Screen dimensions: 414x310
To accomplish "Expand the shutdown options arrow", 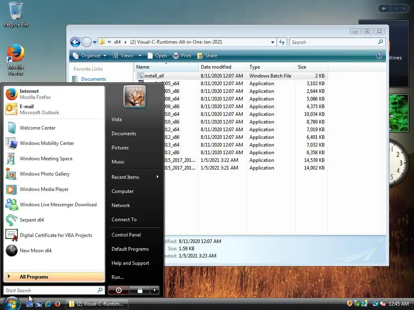I will (x=155, y=290).
